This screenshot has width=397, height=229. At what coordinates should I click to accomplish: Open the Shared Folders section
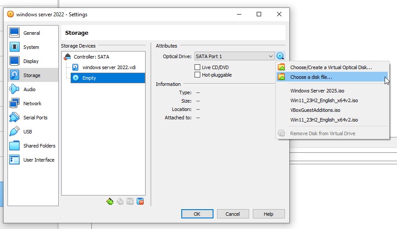pos(39,146)
